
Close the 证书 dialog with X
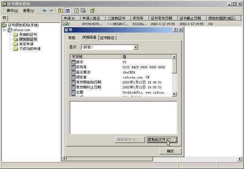coord(180,30)
